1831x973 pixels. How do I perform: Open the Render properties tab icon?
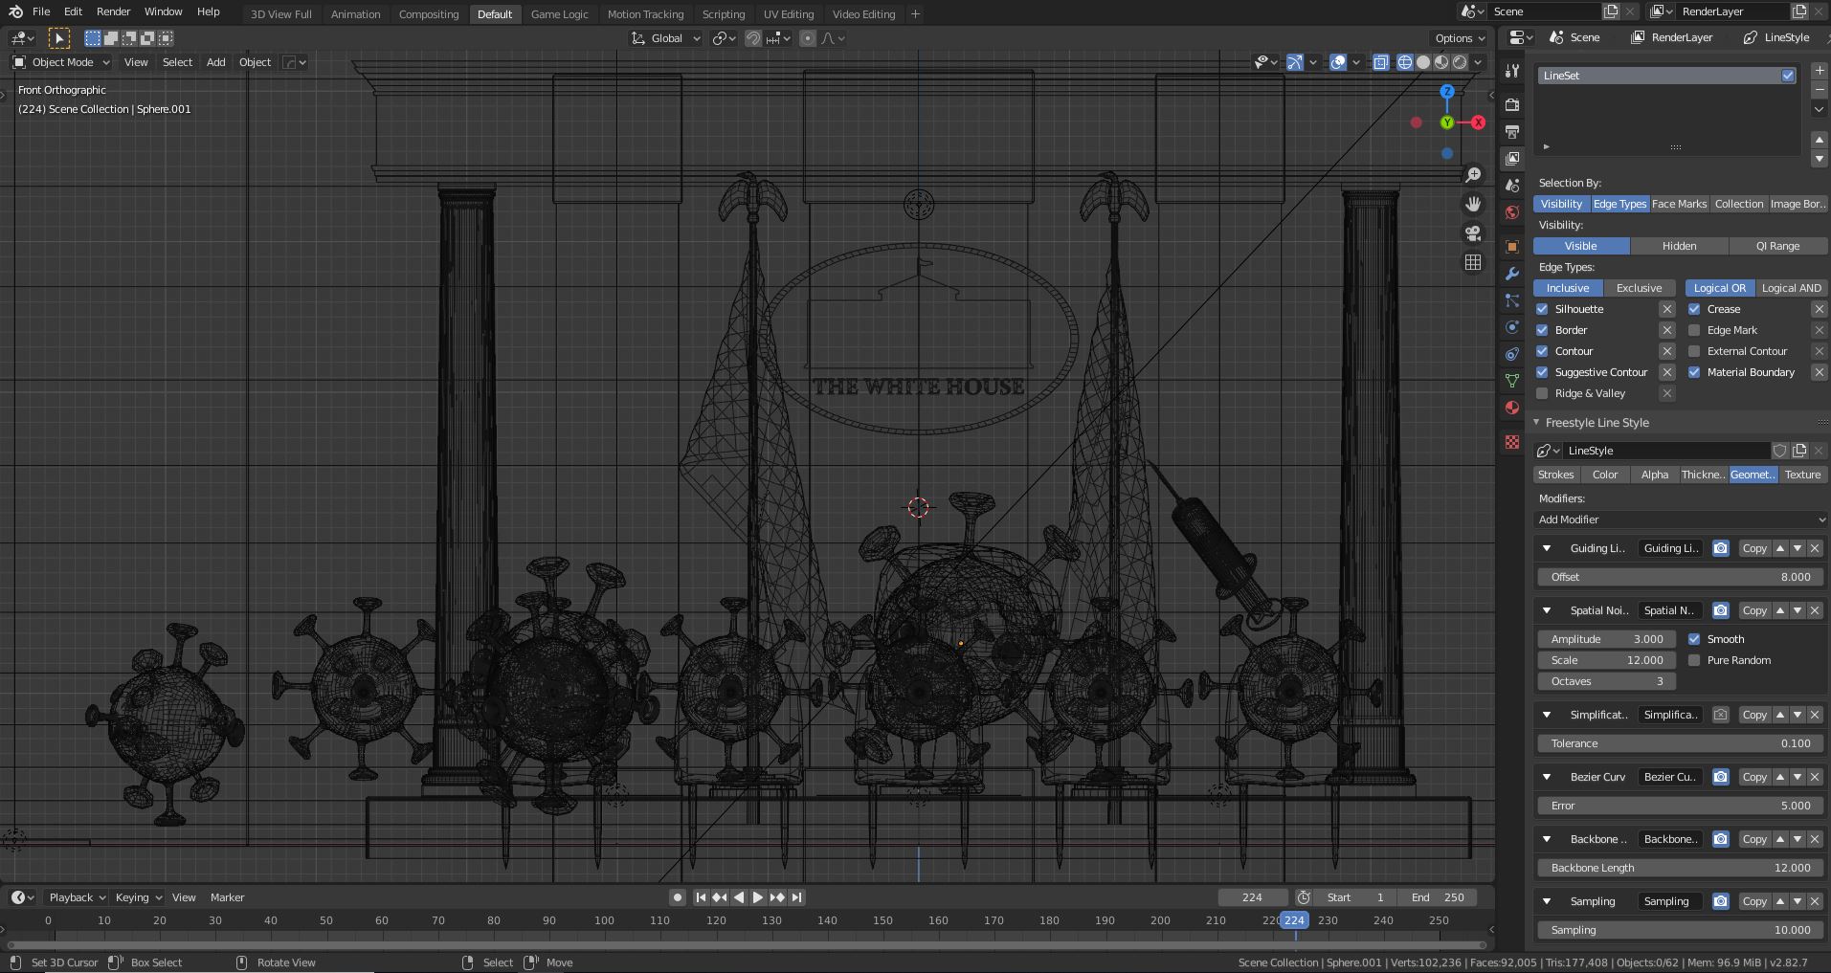[x=1512, y=104]
